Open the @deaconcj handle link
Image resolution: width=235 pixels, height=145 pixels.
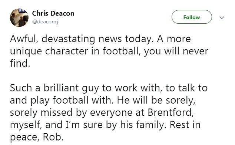45,22
